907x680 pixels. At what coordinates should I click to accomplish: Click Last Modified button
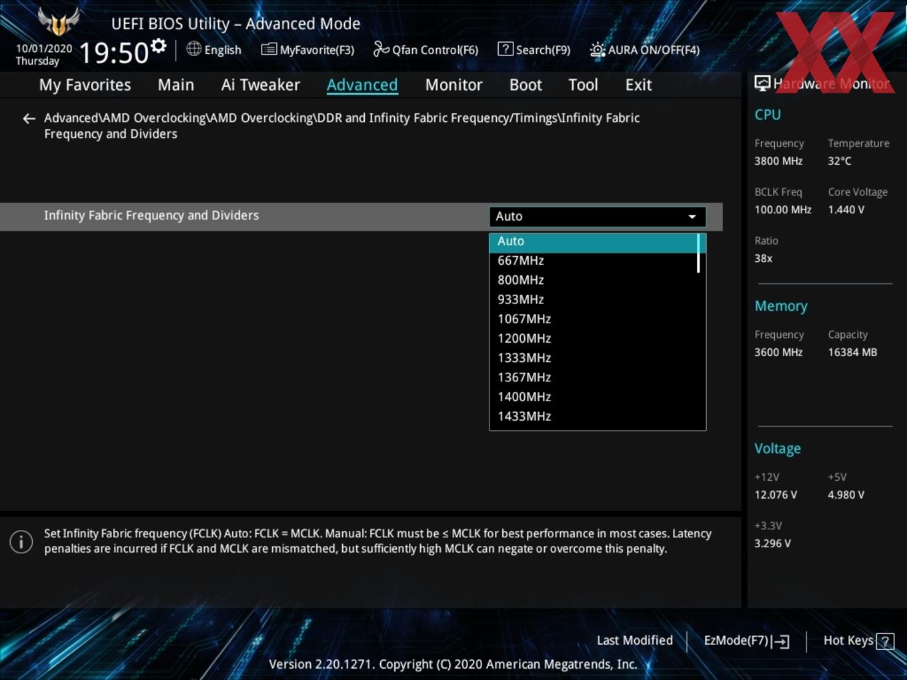coord(634,641)
